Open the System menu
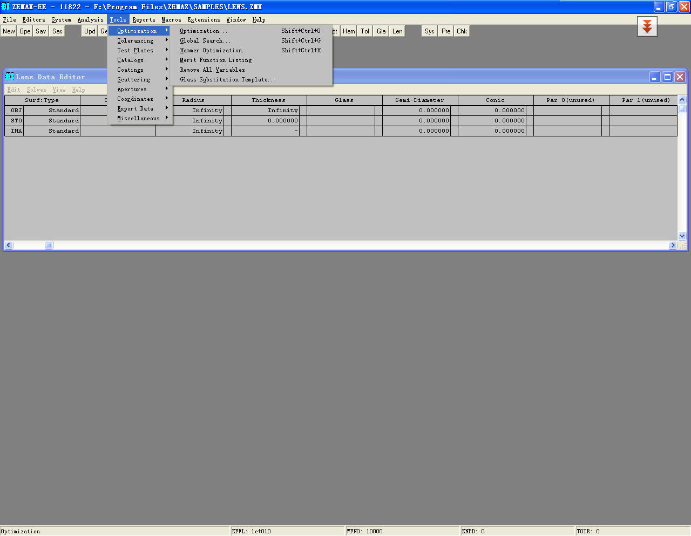Screen dimensions: 691x536 [x=61, y=20]
